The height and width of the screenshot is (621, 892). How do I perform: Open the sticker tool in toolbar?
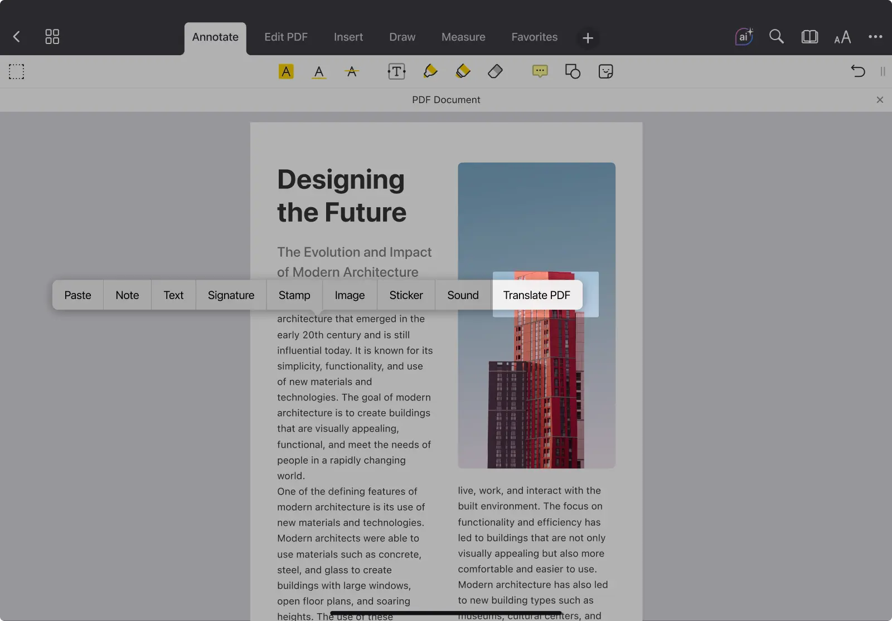[605, 71]
